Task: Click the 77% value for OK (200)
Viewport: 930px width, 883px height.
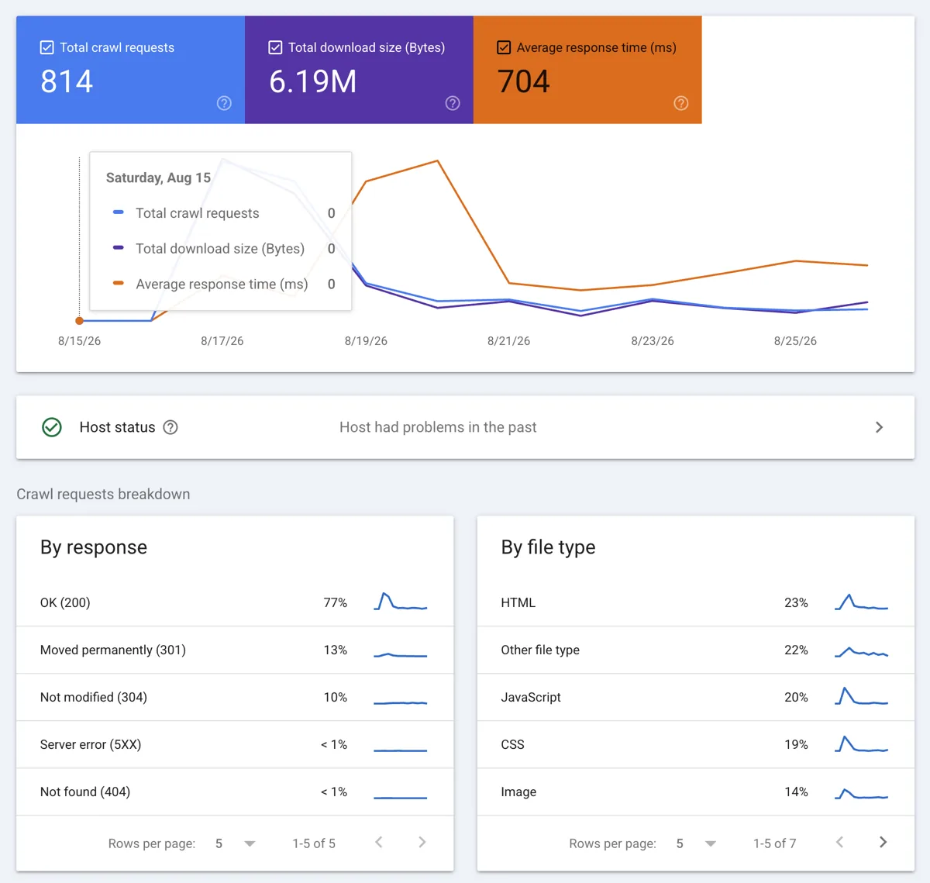Action: [335, 602]
